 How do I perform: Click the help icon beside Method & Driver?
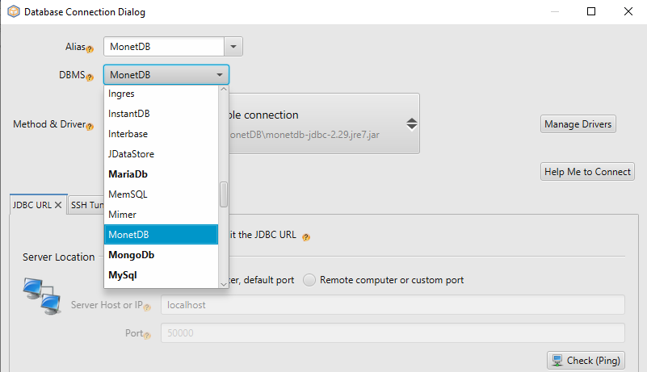(x=90, y=127)
